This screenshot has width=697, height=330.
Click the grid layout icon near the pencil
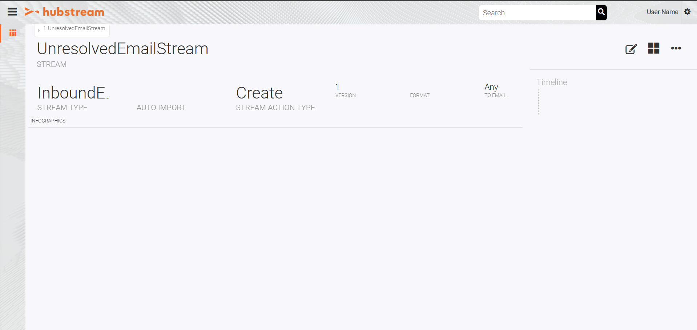pyautogui.click(x=653, y=48)
